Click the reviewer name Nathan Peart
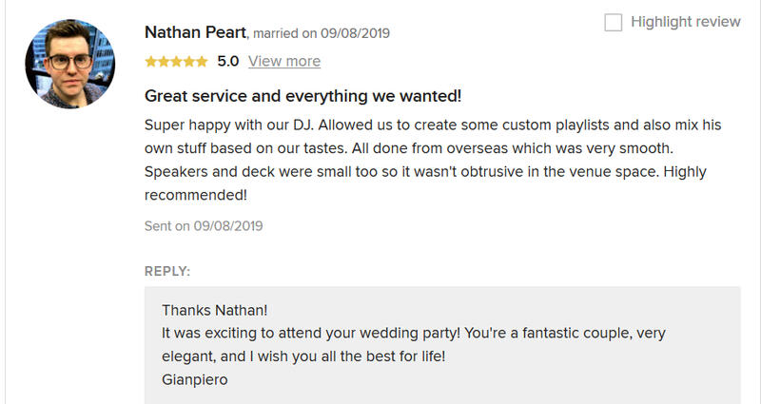 [x=195, y=32]
